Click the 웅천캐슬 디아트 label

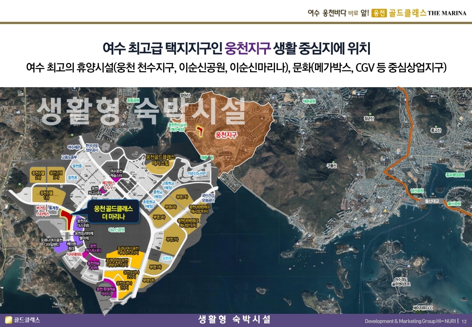93,265
